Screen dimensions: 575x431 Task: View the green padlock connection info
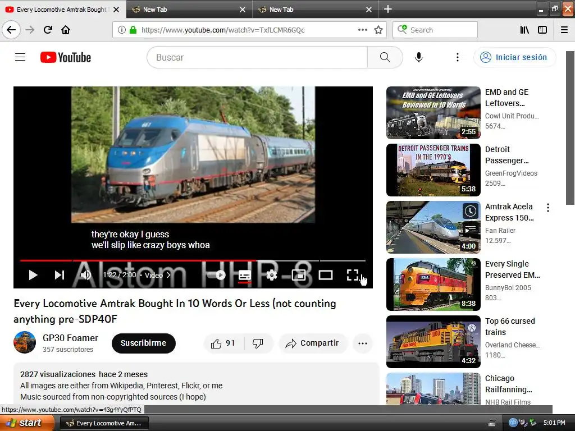[x=133, y=30]
